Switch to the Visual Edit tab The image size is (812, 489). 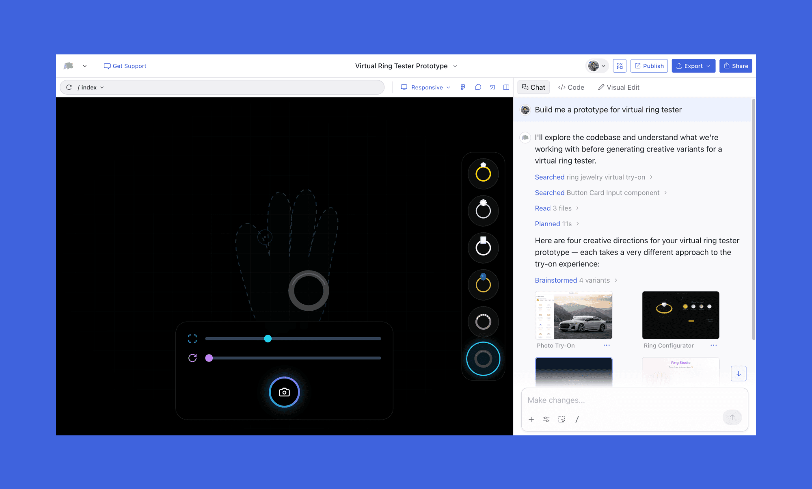click(x=619, y=87)
